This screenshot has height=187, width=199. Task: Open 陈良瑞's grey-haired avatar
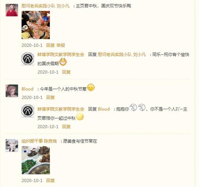(12, 145)
